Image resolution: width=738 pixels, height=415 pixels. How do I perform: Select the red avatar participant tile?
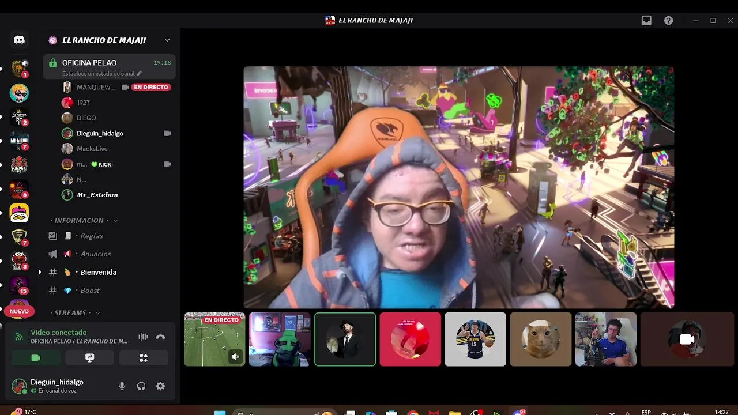pyautogui.click(x=411, y=339)
